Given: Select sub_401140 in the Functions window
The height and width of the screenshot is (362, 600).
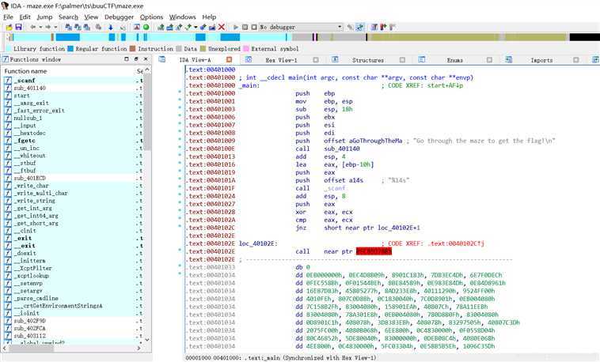Looking at the screenshot, I should (x=73, y=88).
